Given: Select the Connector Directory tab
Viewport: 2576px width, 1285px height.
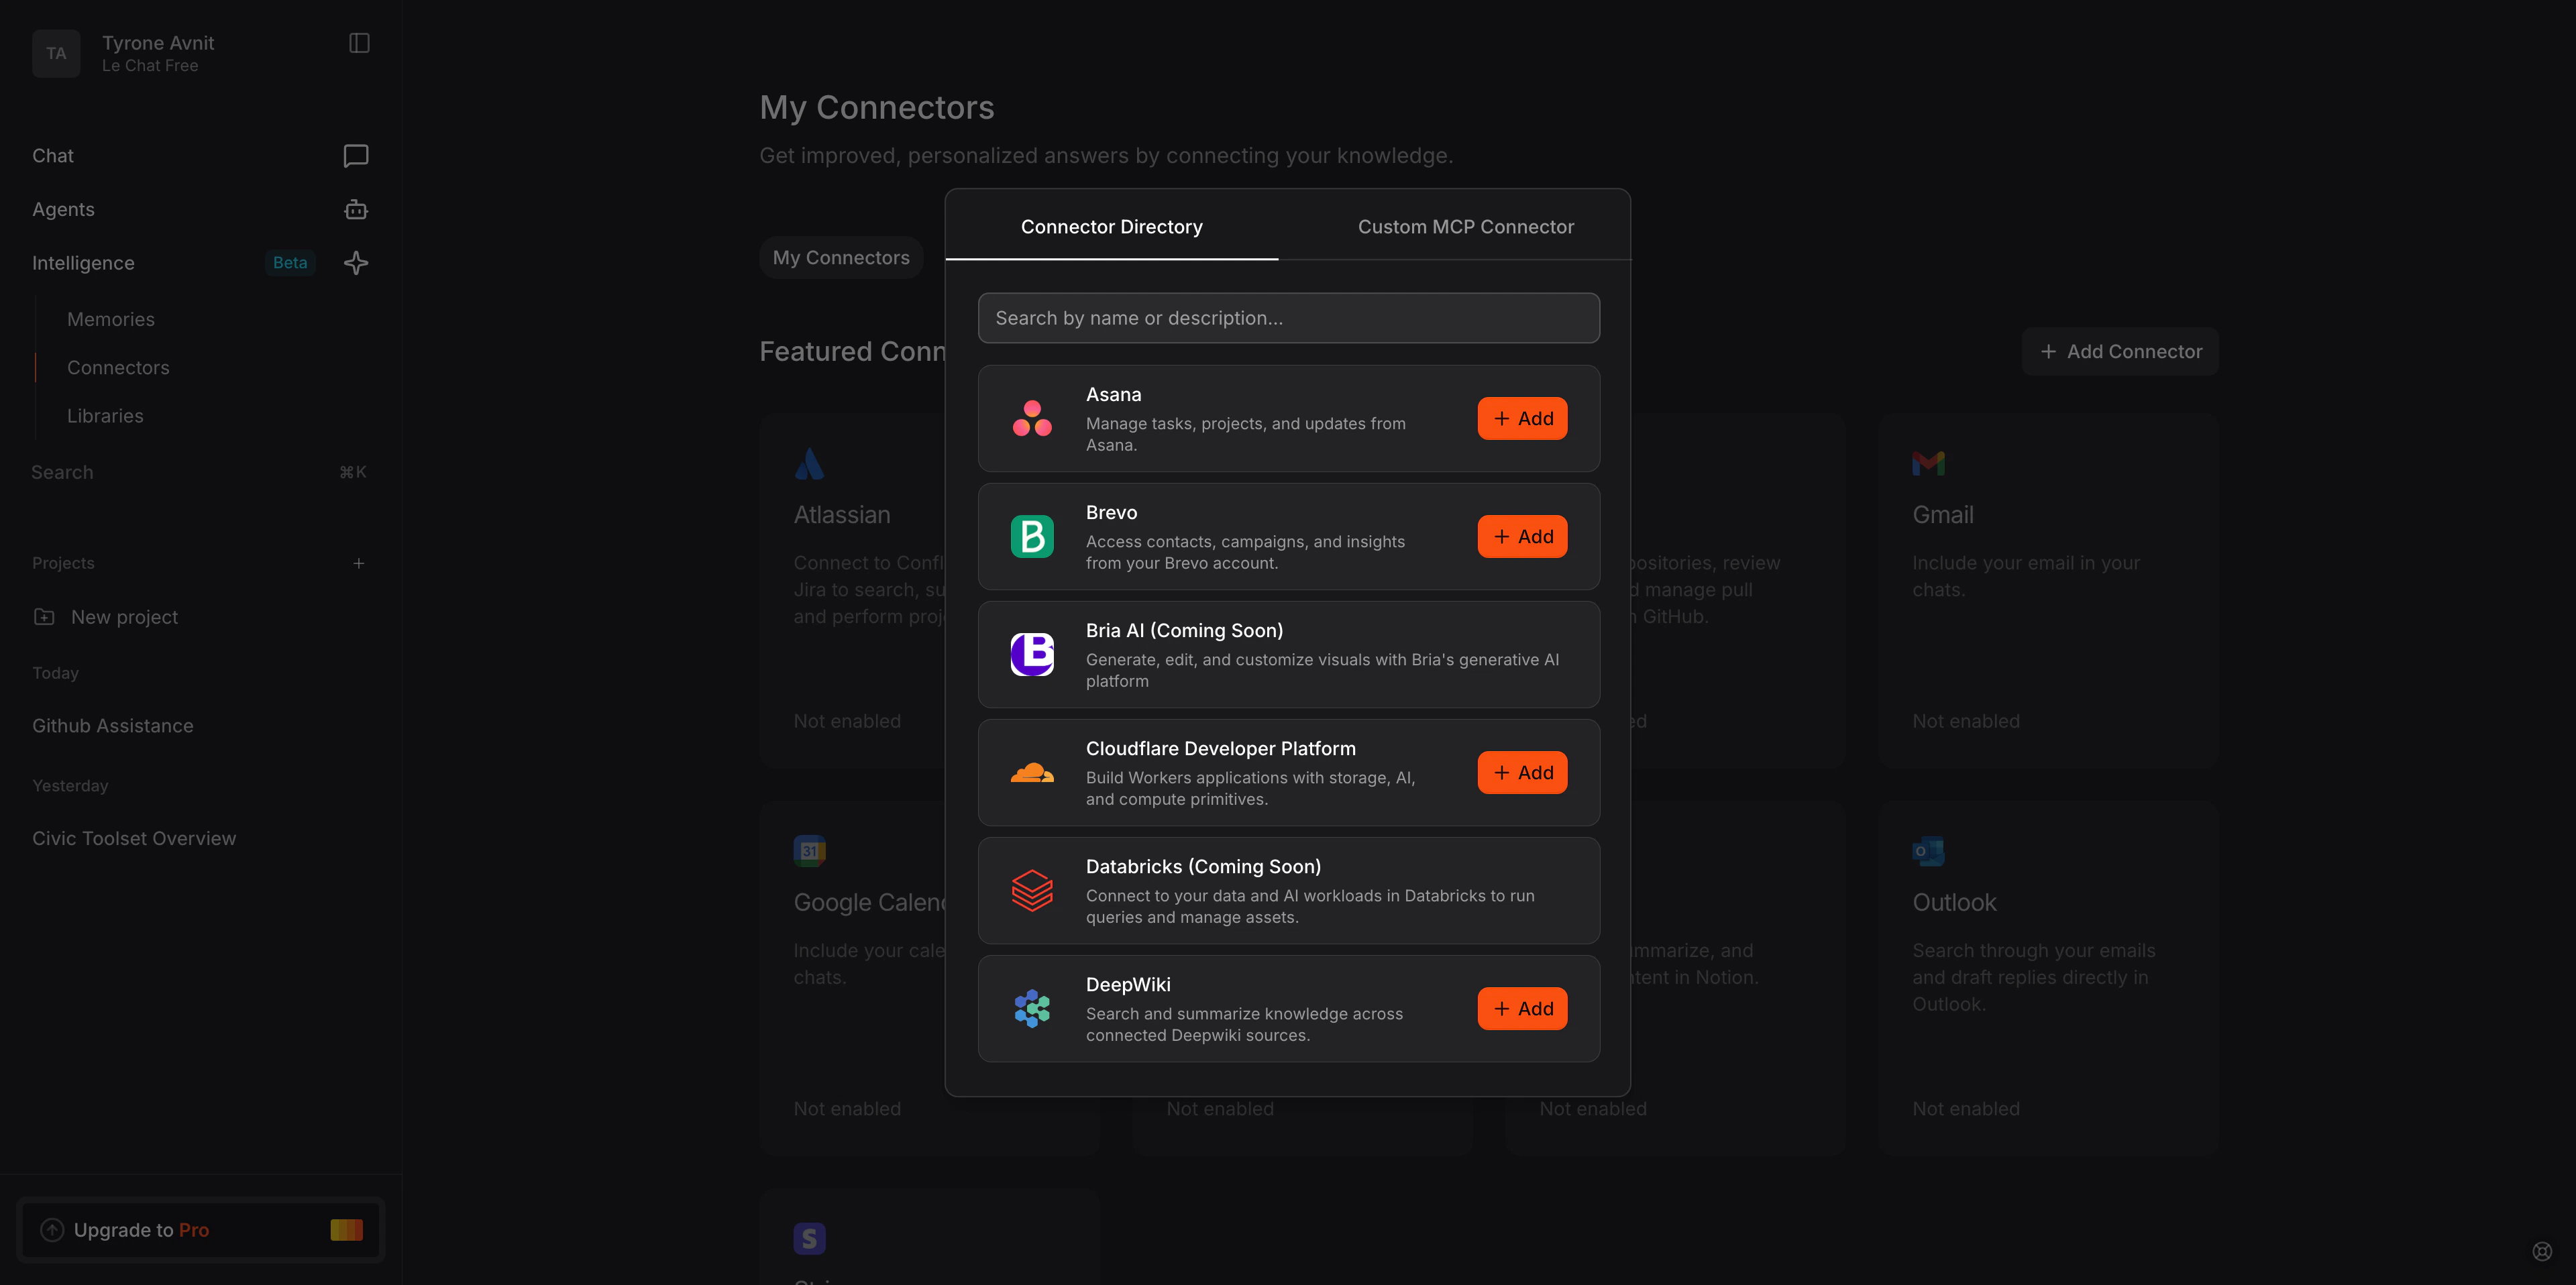Looking at the screenshot, I should coord(1111,226).
